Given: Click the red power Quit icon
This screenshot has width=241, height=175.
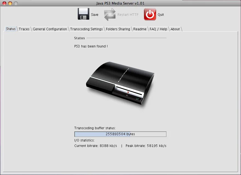Looking at the screenshot, I should tap(150, 14).
